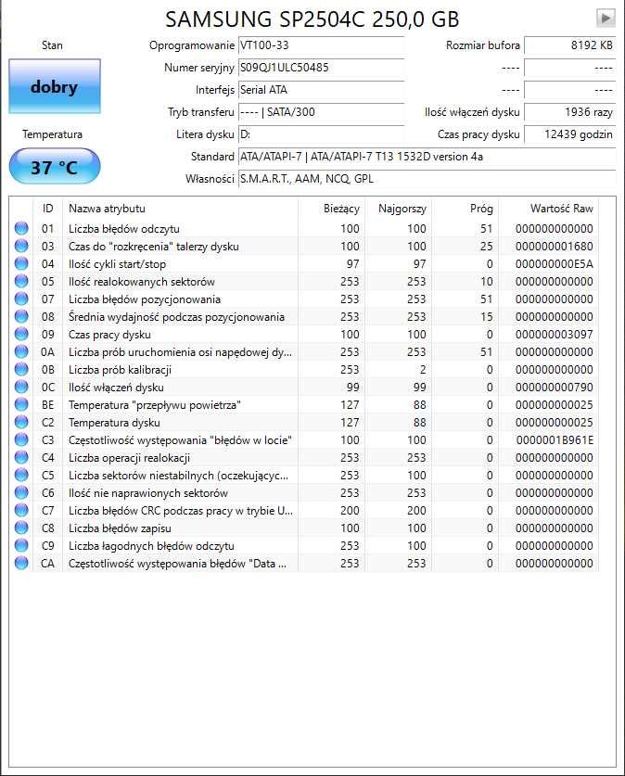This screenshot has height=776, width=625.
Task: Click the Oprogramowanie field VT100-33
Action: pos(321,45)
